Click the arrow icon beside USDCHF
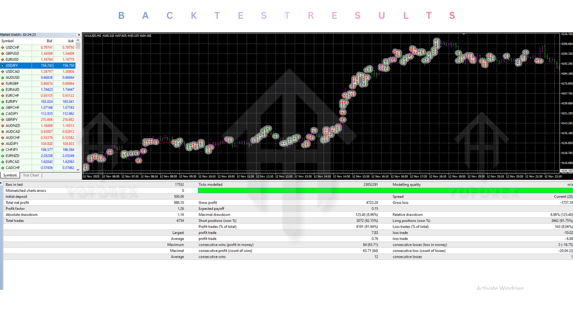573x322 pixels. (x=3, y=47)
